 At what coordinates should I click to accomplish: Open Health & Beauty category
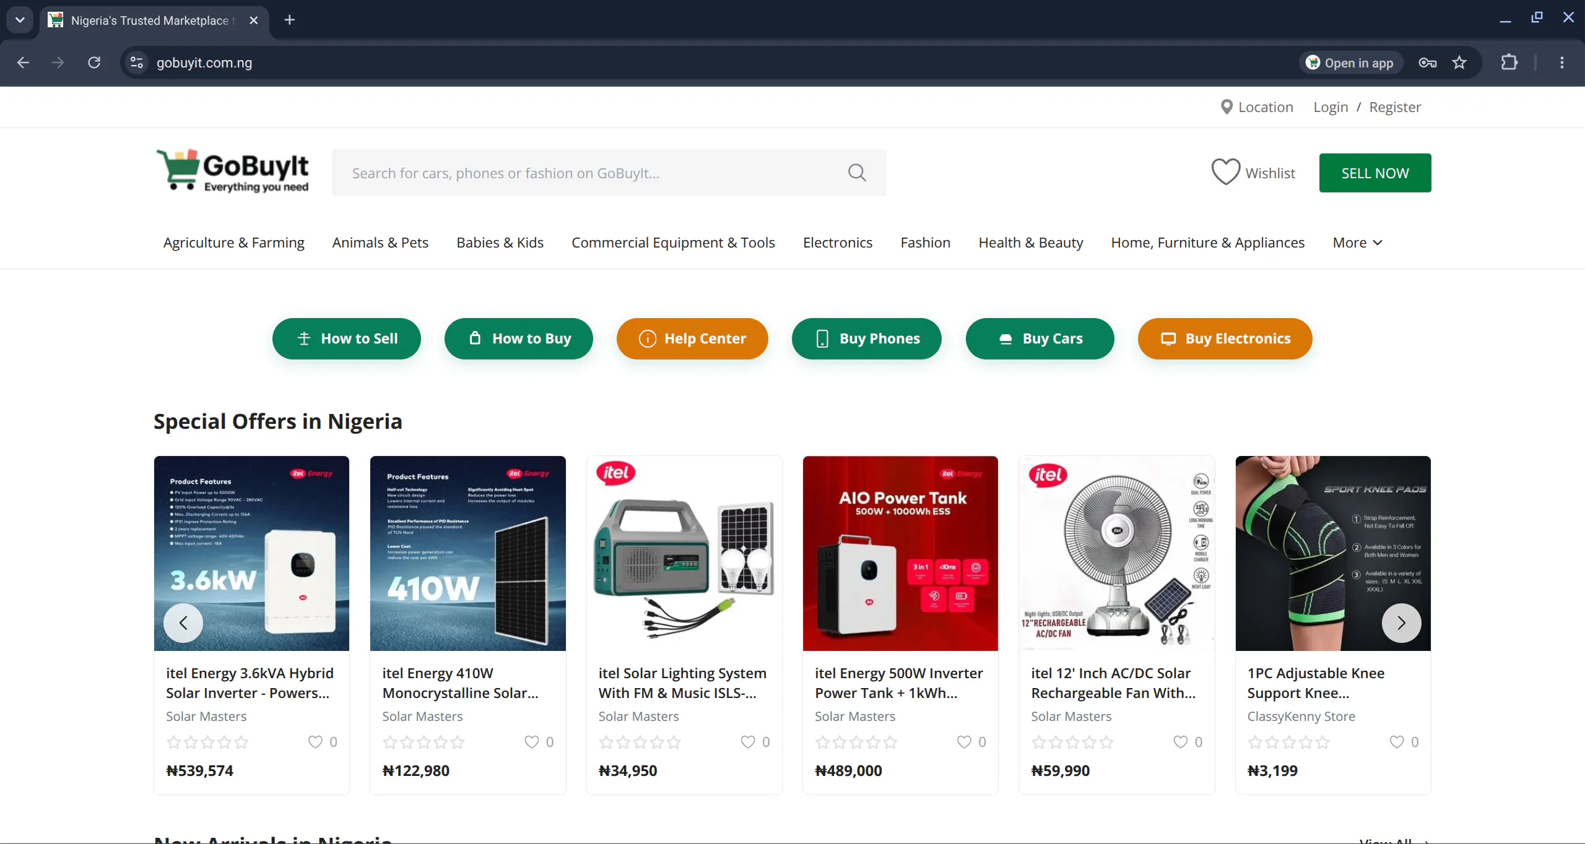(x=1031, y=243)
